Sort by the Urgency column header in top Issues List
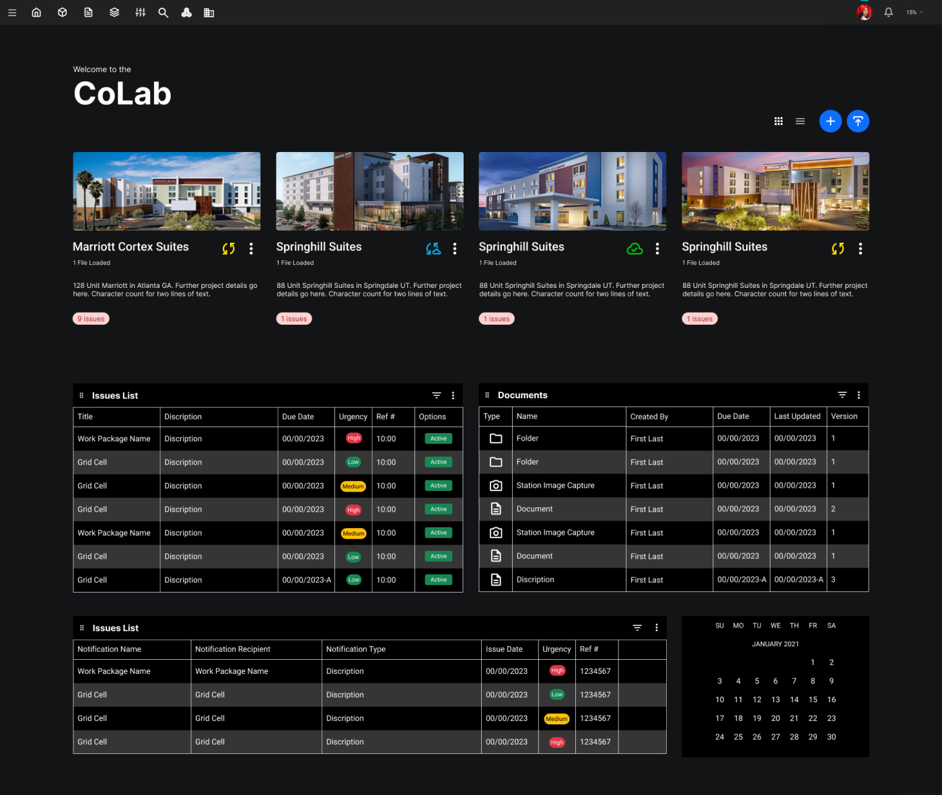 pyautogui.click(x=353, y=417)
